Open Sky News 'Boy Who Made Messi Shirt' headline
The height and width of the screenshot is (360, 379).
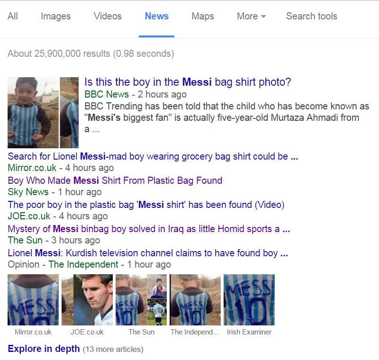(x=115, y=180)
